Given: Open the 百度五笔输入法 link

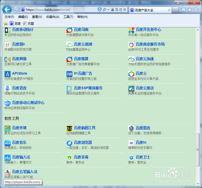Looking at the screenshot, I should pyautogui.click(x=25, y=172).
